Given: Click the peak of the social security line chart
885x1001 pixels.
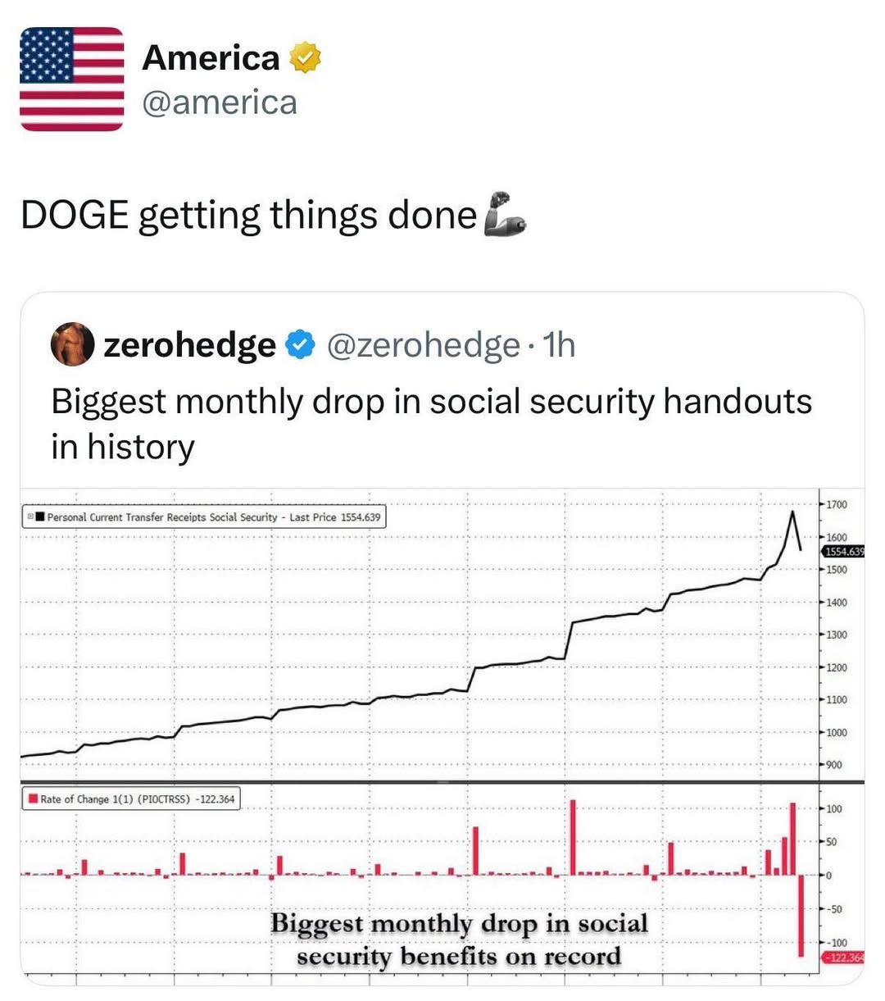Looking at the screenshot, I should (x=792, y=512).
